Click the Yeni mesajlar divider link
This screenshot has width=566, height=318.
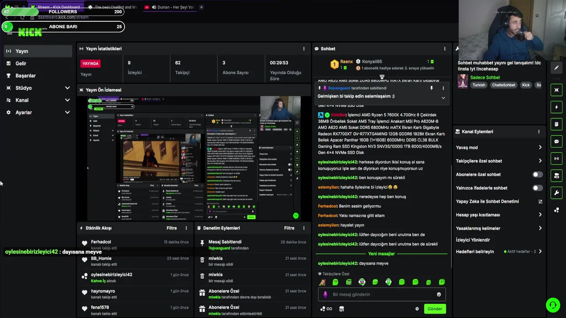pyautogui.click(x=381, y=254)
